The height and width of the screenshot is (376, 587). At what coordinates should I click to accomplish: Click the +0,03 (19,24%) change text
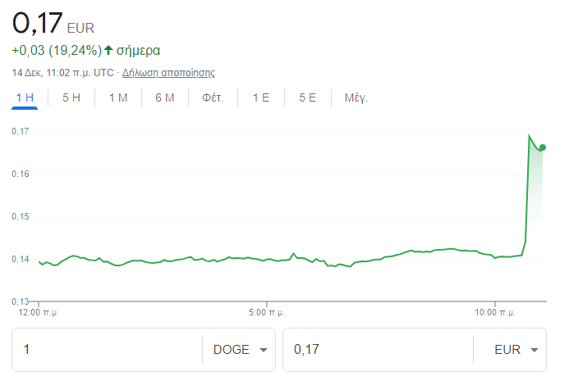coord(56,51)
